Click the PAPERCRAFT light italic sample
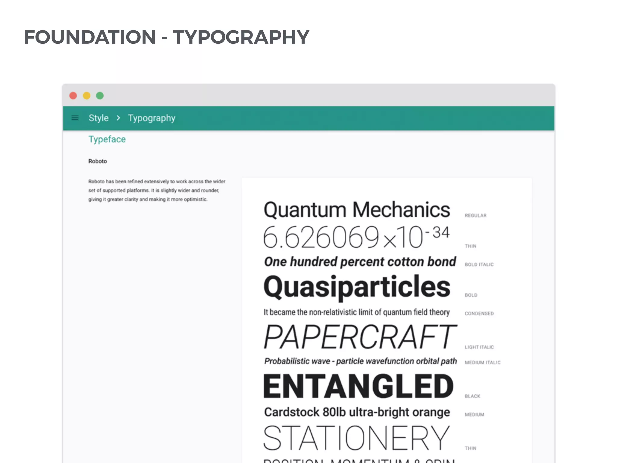Screen dimensions: 617x463 click(360, 337)
